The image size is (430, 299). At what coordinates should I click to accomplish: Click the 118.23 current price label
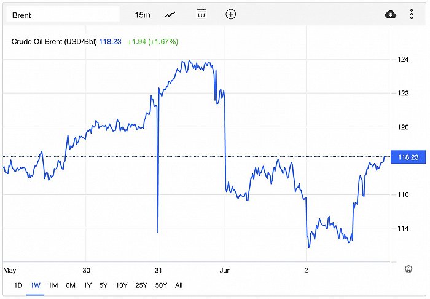[x=408, y=157]
